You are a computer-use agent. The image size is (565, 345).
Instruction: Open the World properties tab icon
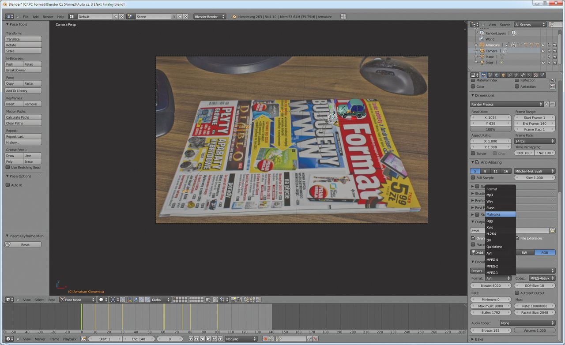tap(497, 75)
